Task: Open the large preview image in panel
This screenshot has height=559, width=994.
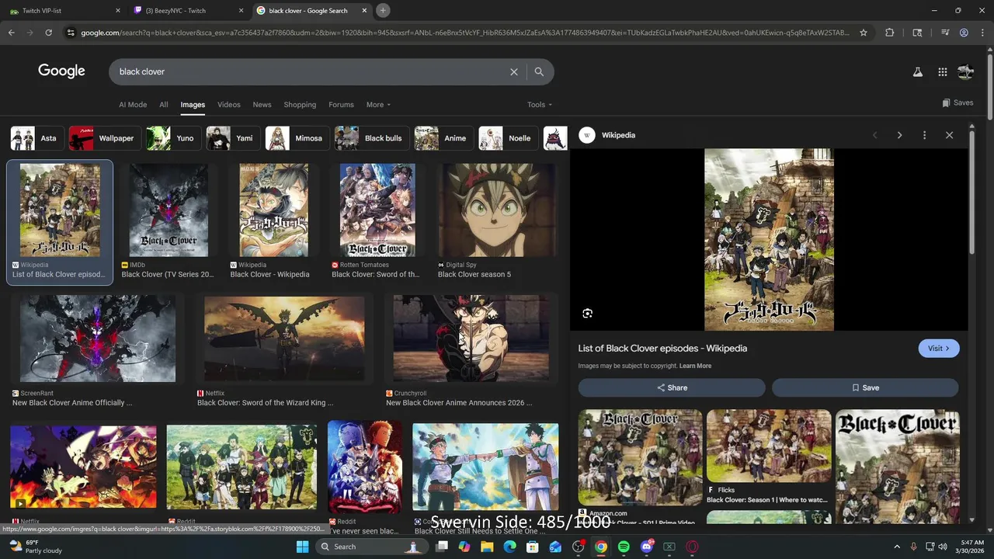Action: click(x=769, y=240)
